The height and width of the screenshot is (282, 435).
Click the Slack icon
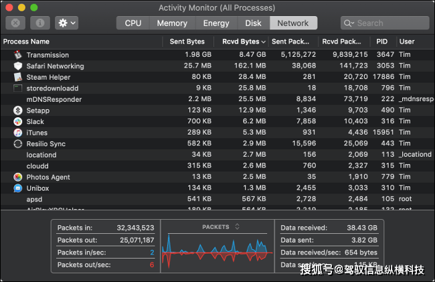[x=18, y=121]
